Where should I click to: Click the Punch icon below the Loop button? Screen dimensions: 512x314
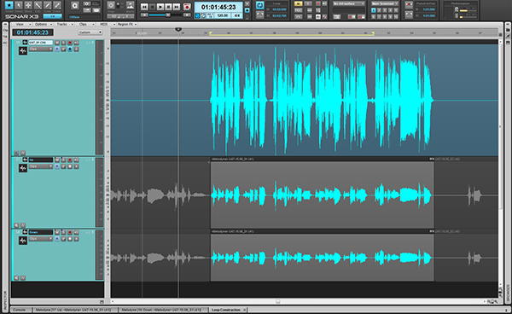[x=259, y=15]
